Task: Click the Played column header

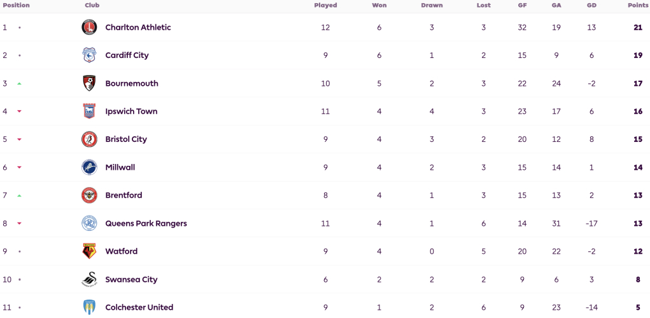Action: (x=325, y=5)
